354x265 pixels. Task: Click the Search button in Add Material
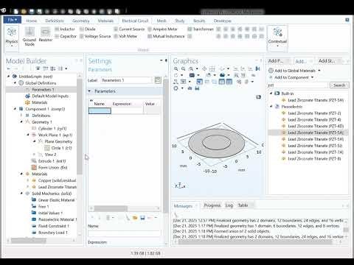tap(339, 85)
